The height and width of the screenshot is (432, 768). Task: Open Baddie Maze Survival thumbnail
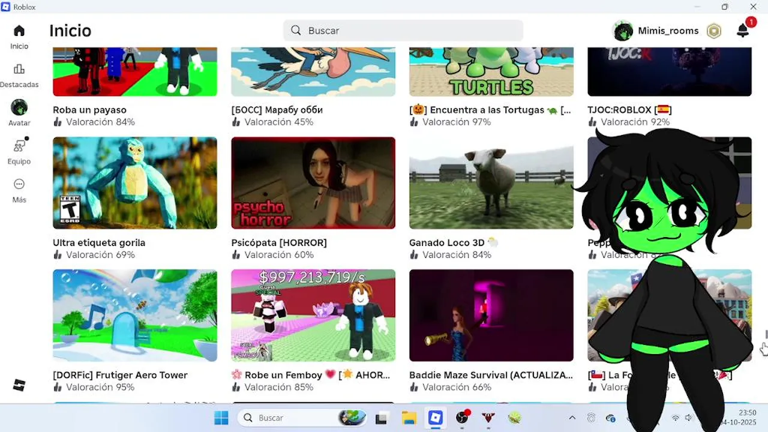click(491, 316)
